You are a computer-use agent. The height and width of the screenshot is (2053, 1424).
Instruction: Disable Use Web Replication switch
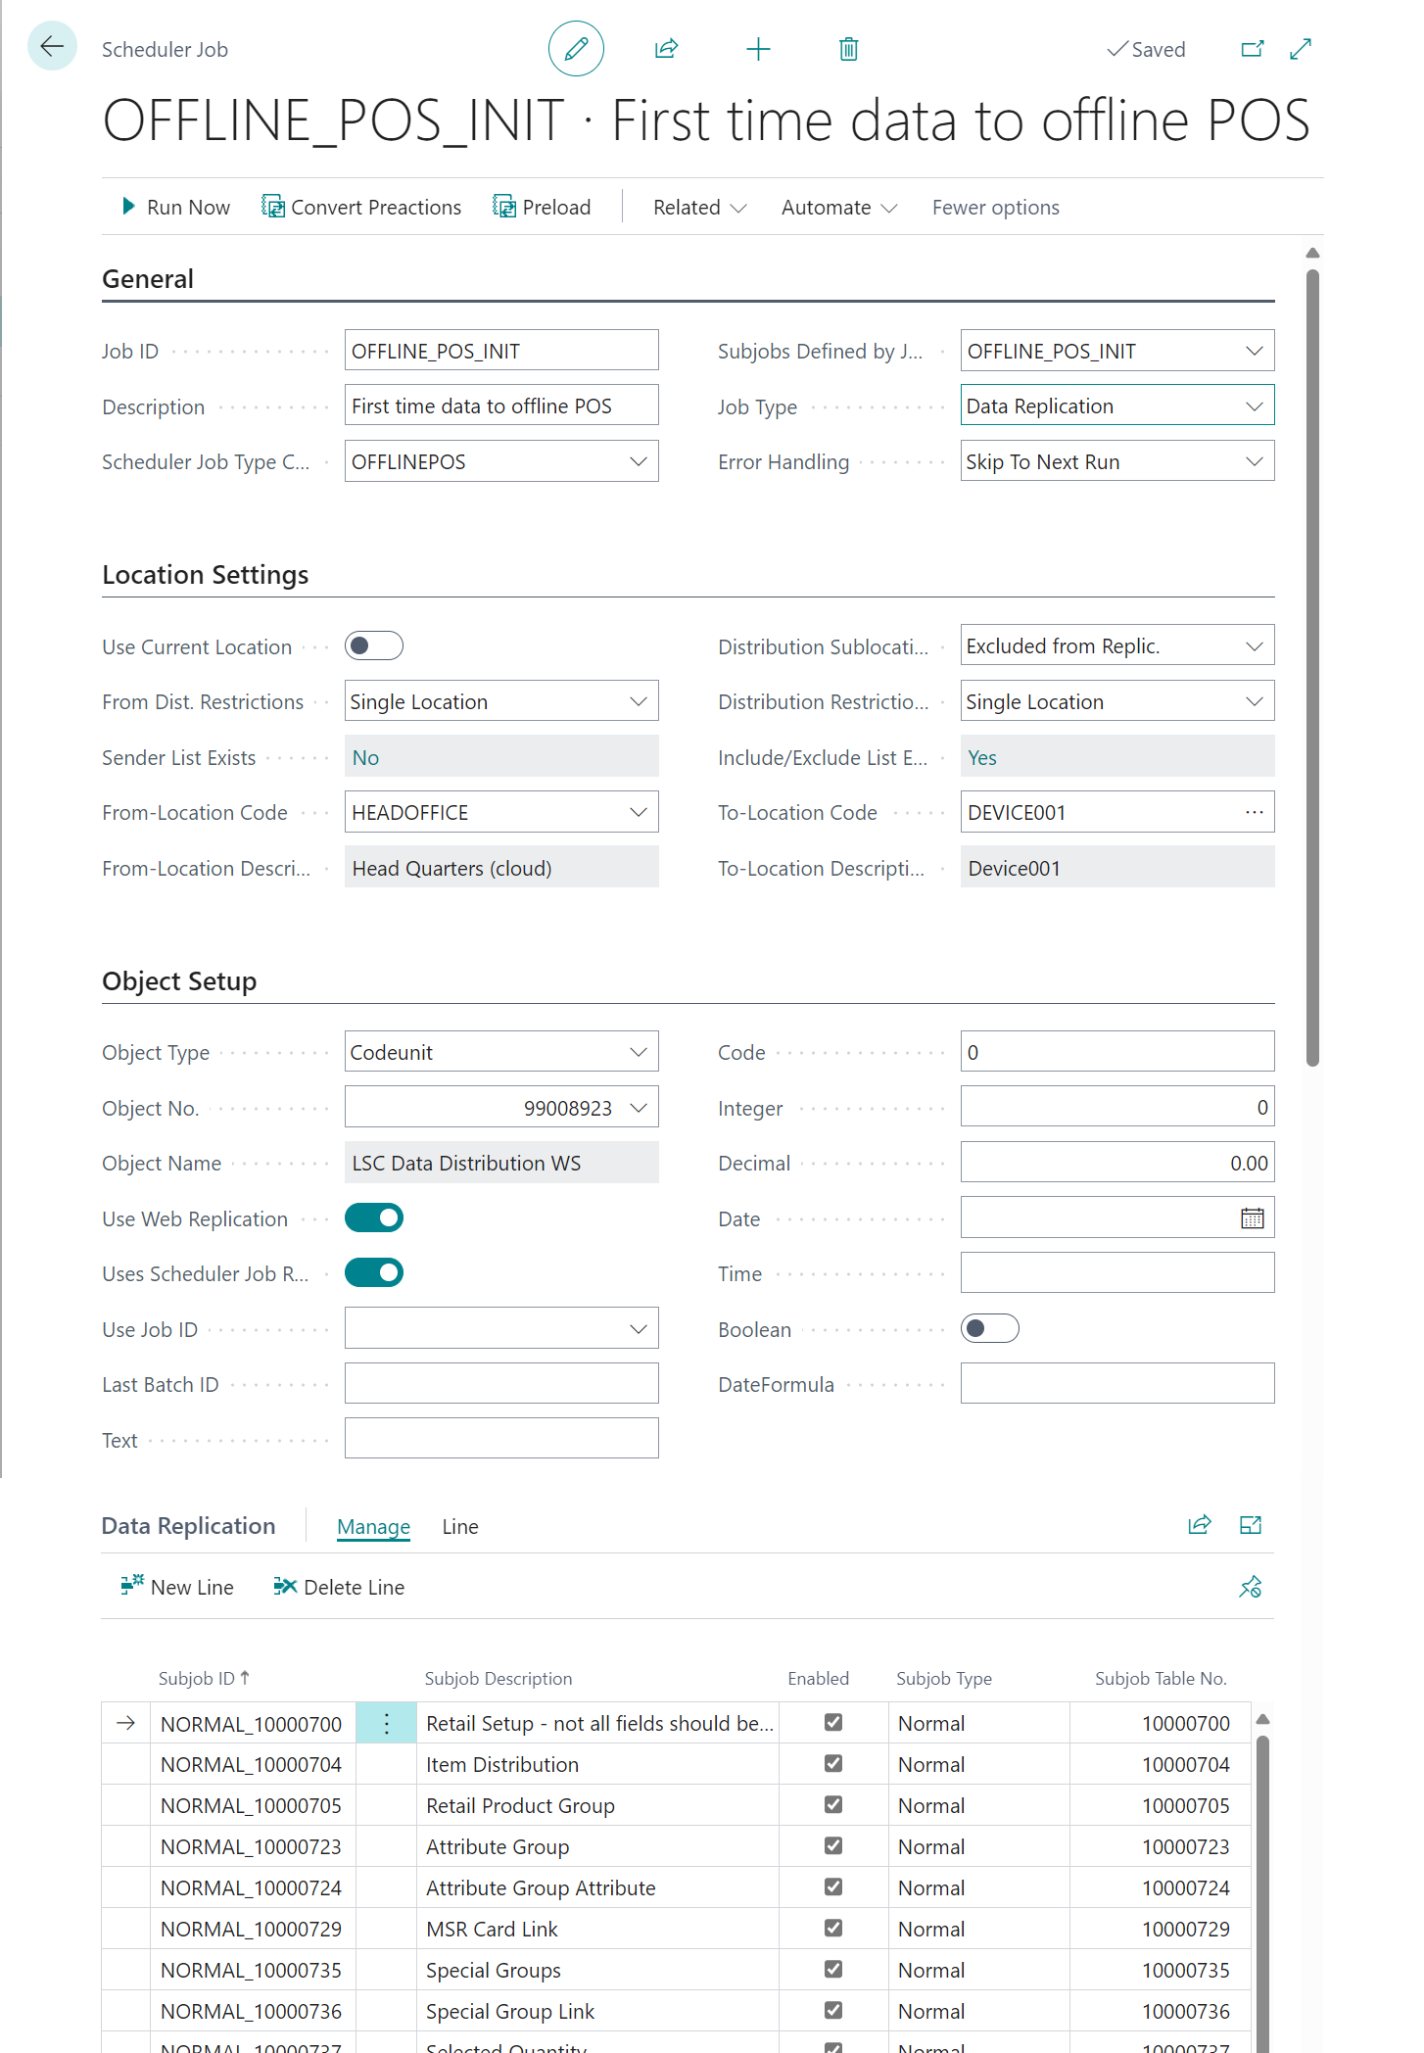click(374, 1217)
